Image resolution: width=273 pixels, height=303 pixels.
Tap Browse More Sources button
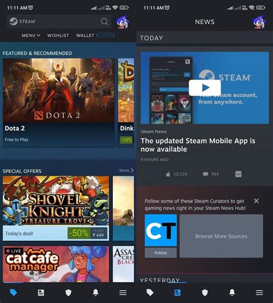pos(221,236)
